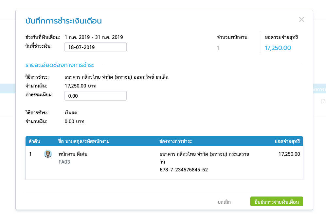Click the dialog title บันทึกการชำระเงินเดือน
Viewport: 326px width, 222px height.
pos(64,20)
